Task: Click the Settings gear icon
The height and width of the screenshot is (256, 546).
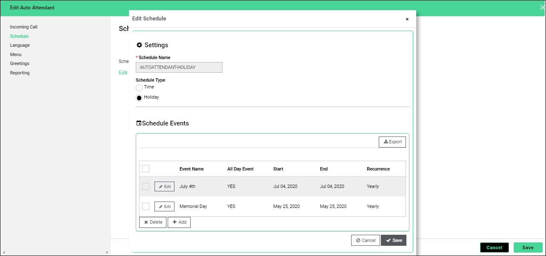Action: tap(139, 45)
